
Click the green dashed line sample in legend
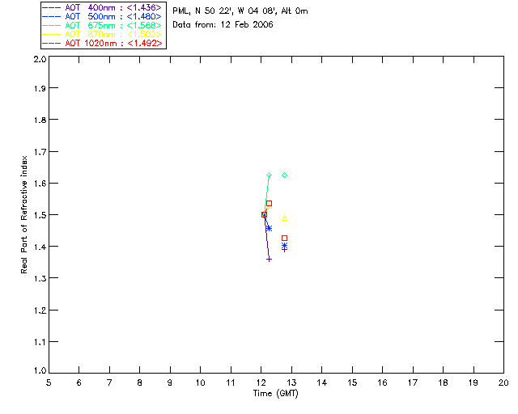52,25
